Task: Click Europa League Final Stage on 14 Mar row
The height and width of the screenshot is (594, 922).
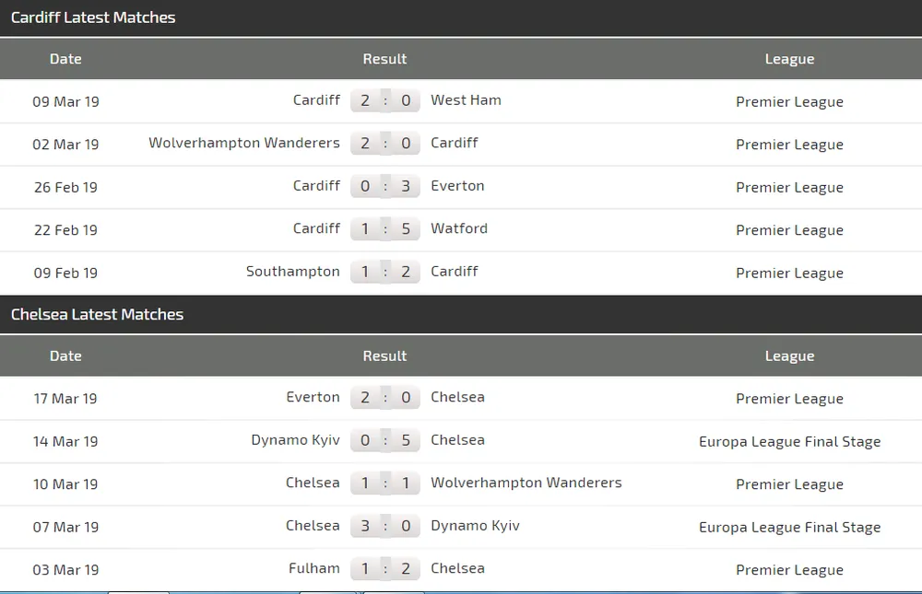Action: click(x=789, y=442)
